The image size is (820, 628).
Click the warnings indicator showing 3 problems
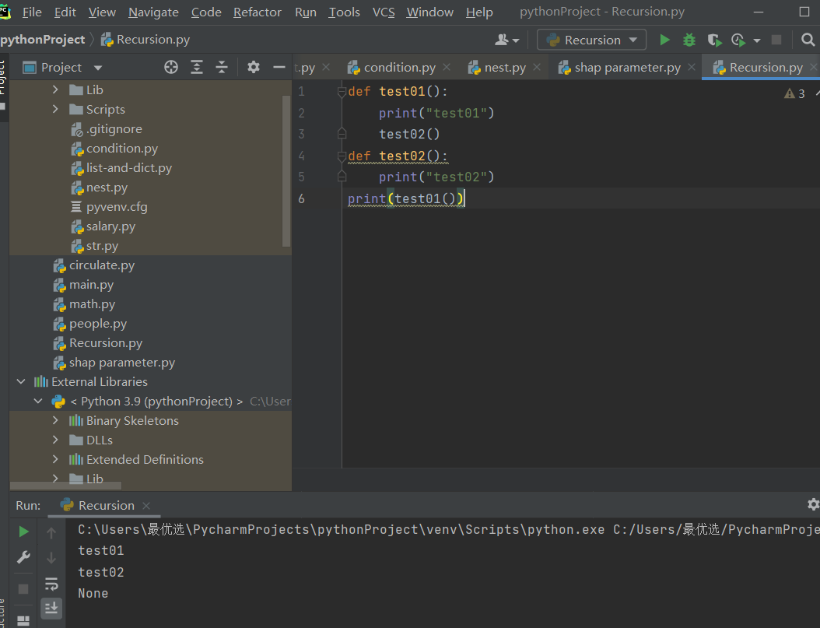[x=794, y=93]
